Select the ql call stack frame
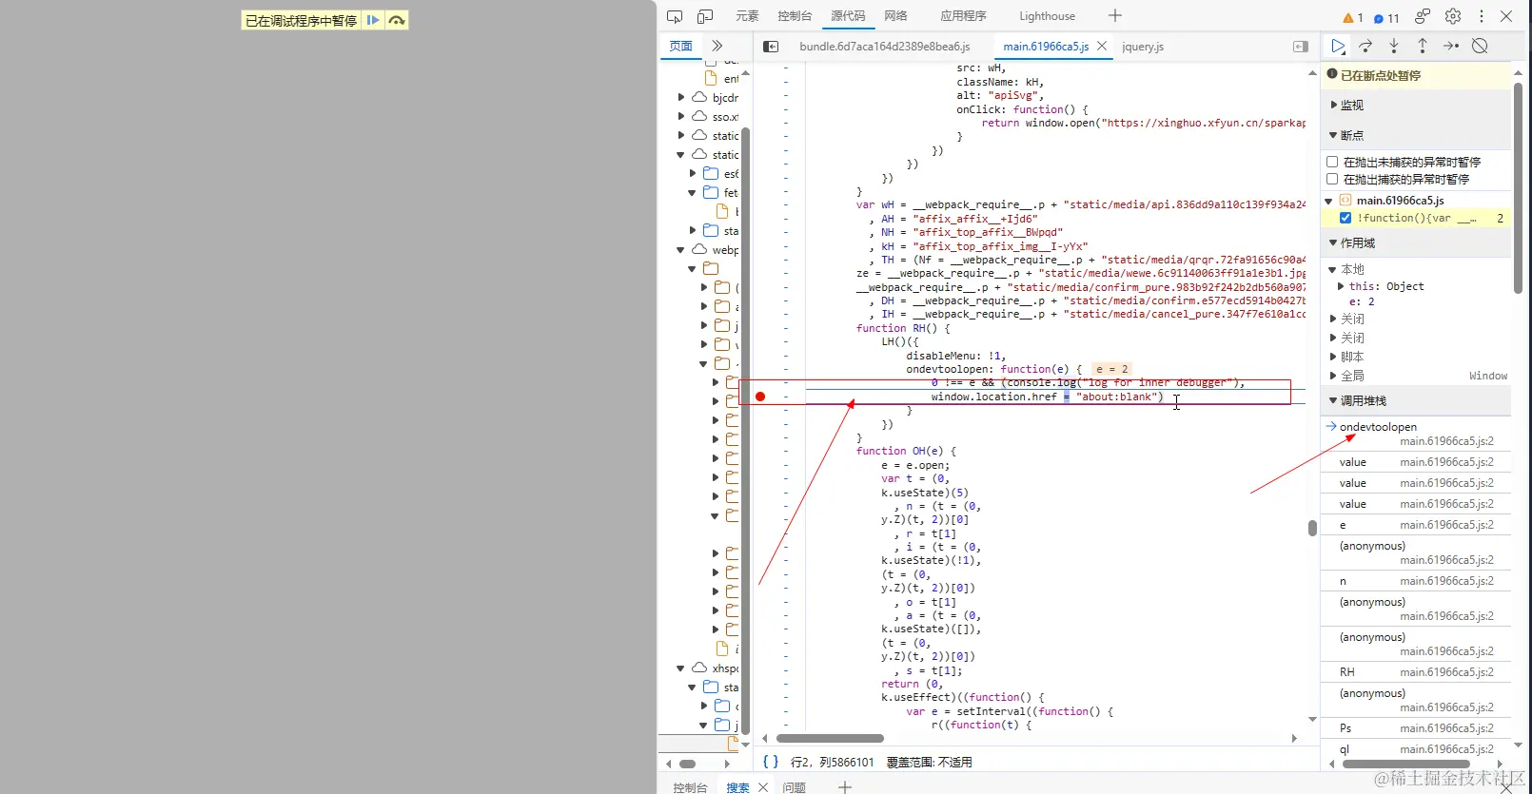 pyautogui.click(x=1416, y=749)
